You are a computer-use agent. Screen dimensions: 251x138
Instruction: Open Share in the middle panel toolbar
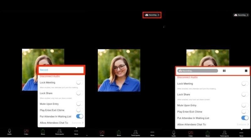119,133
